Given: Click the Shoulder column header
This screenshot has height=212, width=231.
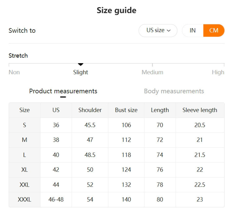Looking at the screenshot, I should (90, 110).
